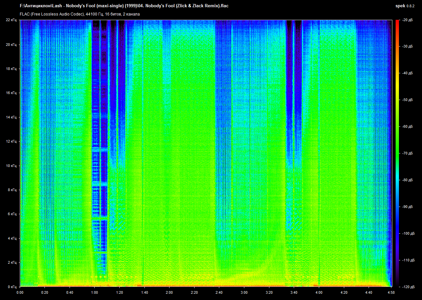
Task: Select the 20 кГц frequency label
Action: point(11,45)
